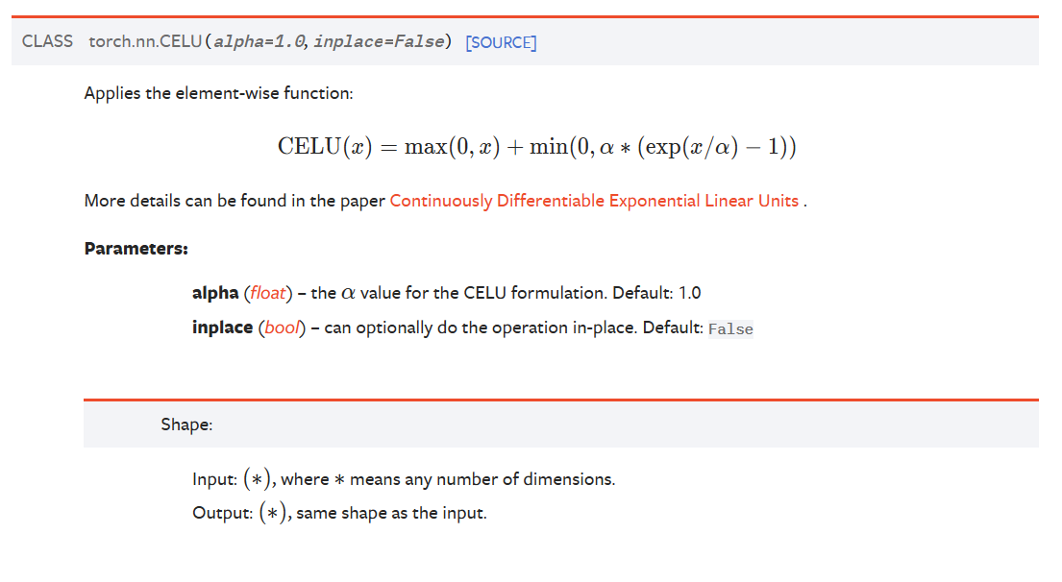Click the 'Default: 1.0' text
The image size is (1062, 582).
coord(656,293)
